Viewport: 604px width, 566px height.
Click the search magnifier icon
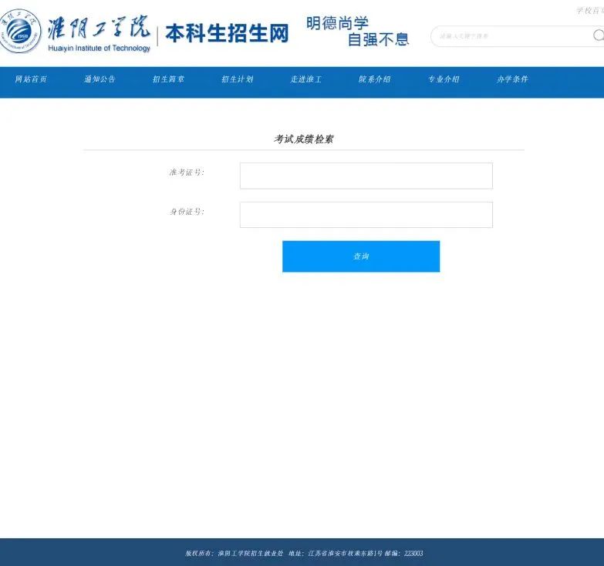[598, 35]
